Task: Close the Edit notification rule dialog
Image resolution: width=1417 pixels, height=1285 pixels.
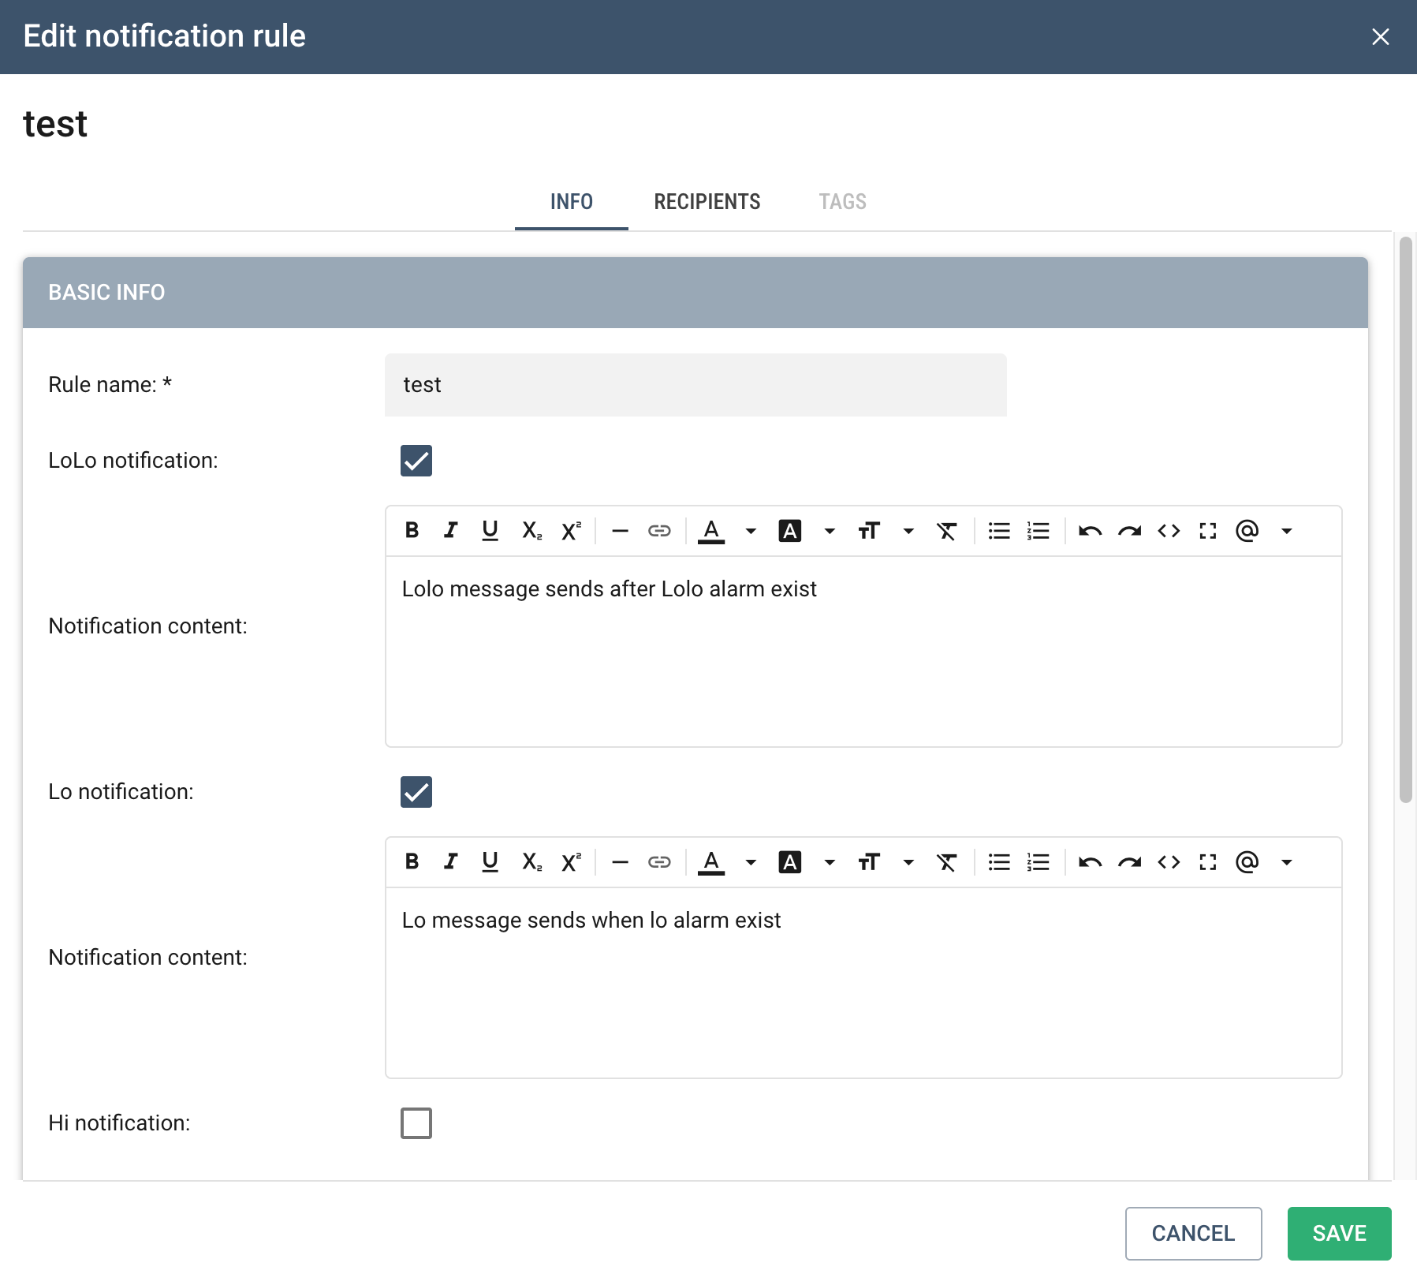Action: click(x=1380, y=37)
